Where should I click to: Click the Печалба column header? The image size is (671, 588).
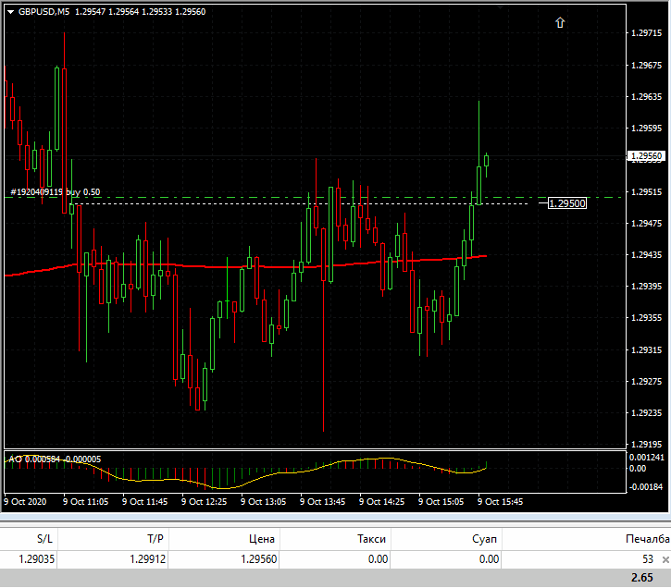(x=648, y=539)
